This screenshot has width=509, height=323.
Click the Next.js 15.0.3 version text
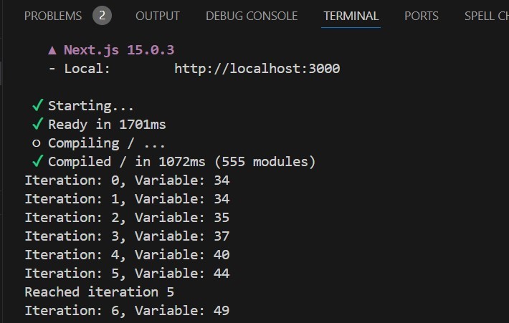[x=119, y=50]
